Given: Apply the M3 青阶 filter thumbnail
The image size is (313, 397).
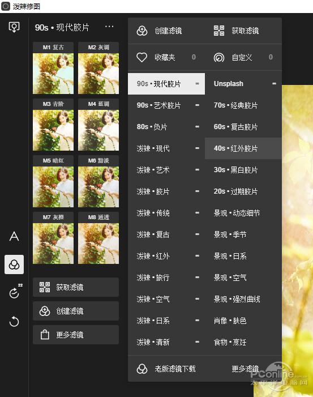Looking at the screenshot, I should 53,125.
